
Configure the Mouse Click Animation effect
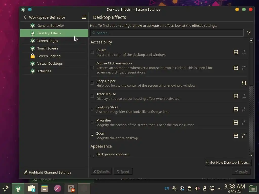click(x=244, y=68)
